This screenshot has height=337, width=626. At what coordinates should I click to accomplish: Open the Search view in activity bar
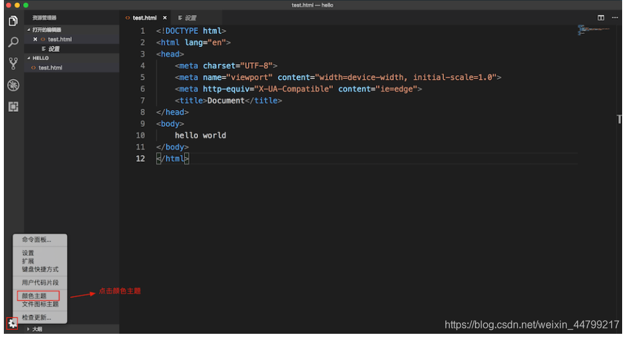click(13, 42)
